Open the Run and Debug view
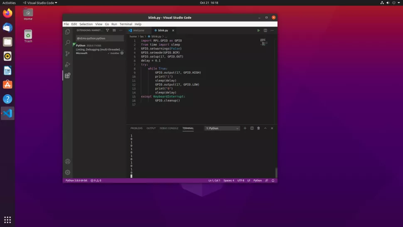Image resolution: width=403 pixels, height=227 pixels. [x=68, y=64]
